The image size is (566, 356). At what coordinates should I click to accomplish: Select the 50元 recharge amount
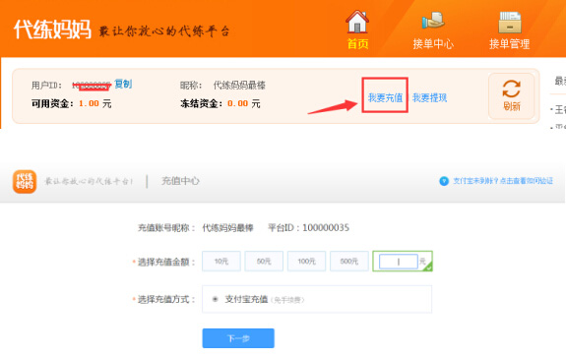click(x=264, y=262)
